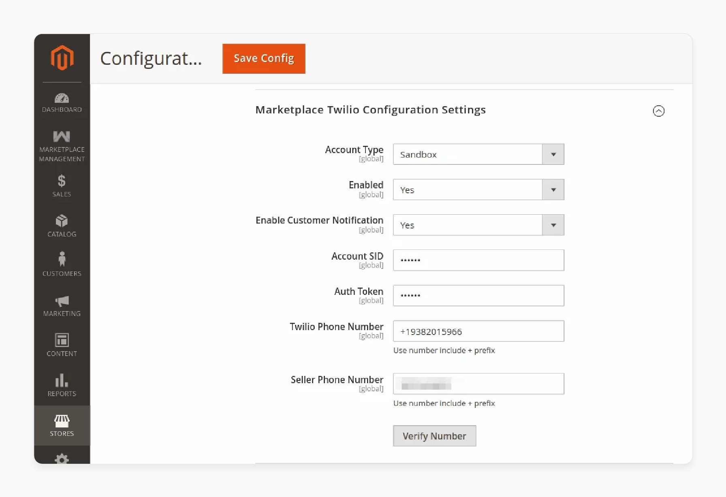Focus the Account SID field
Screen dimensions: 726x497
[x=478, y=260]
